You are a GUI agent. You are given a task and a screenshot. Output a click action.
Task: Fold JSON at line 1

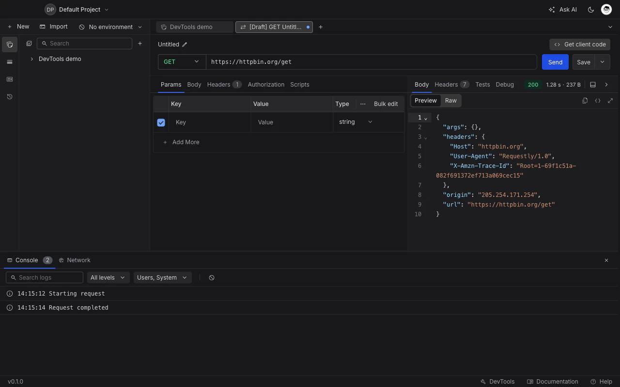426,118
